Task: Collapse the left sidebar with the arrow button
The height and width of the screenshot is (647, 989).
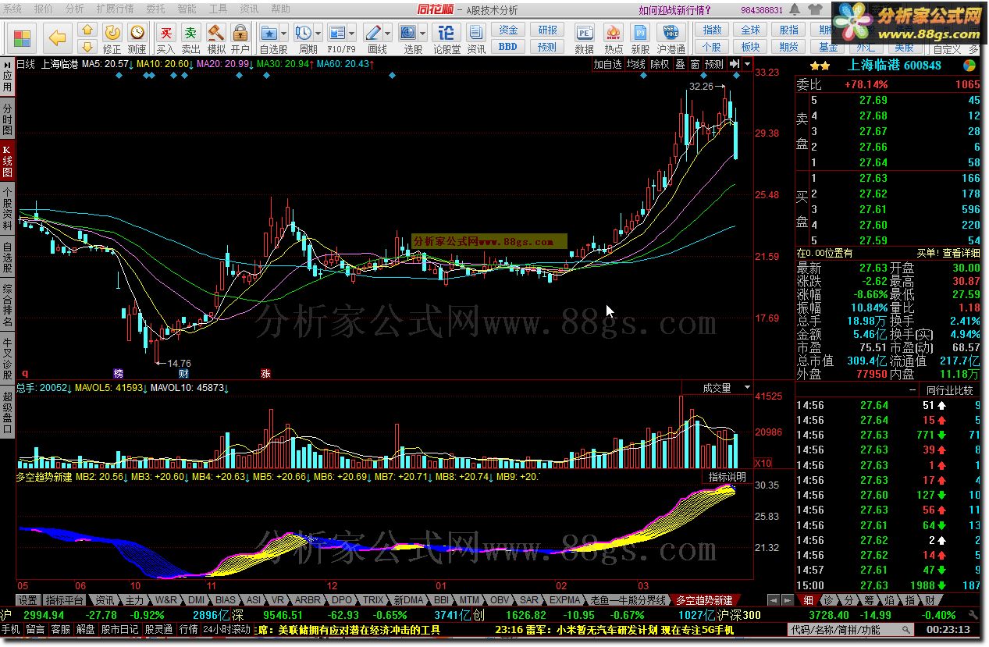Action: [7, 65]
